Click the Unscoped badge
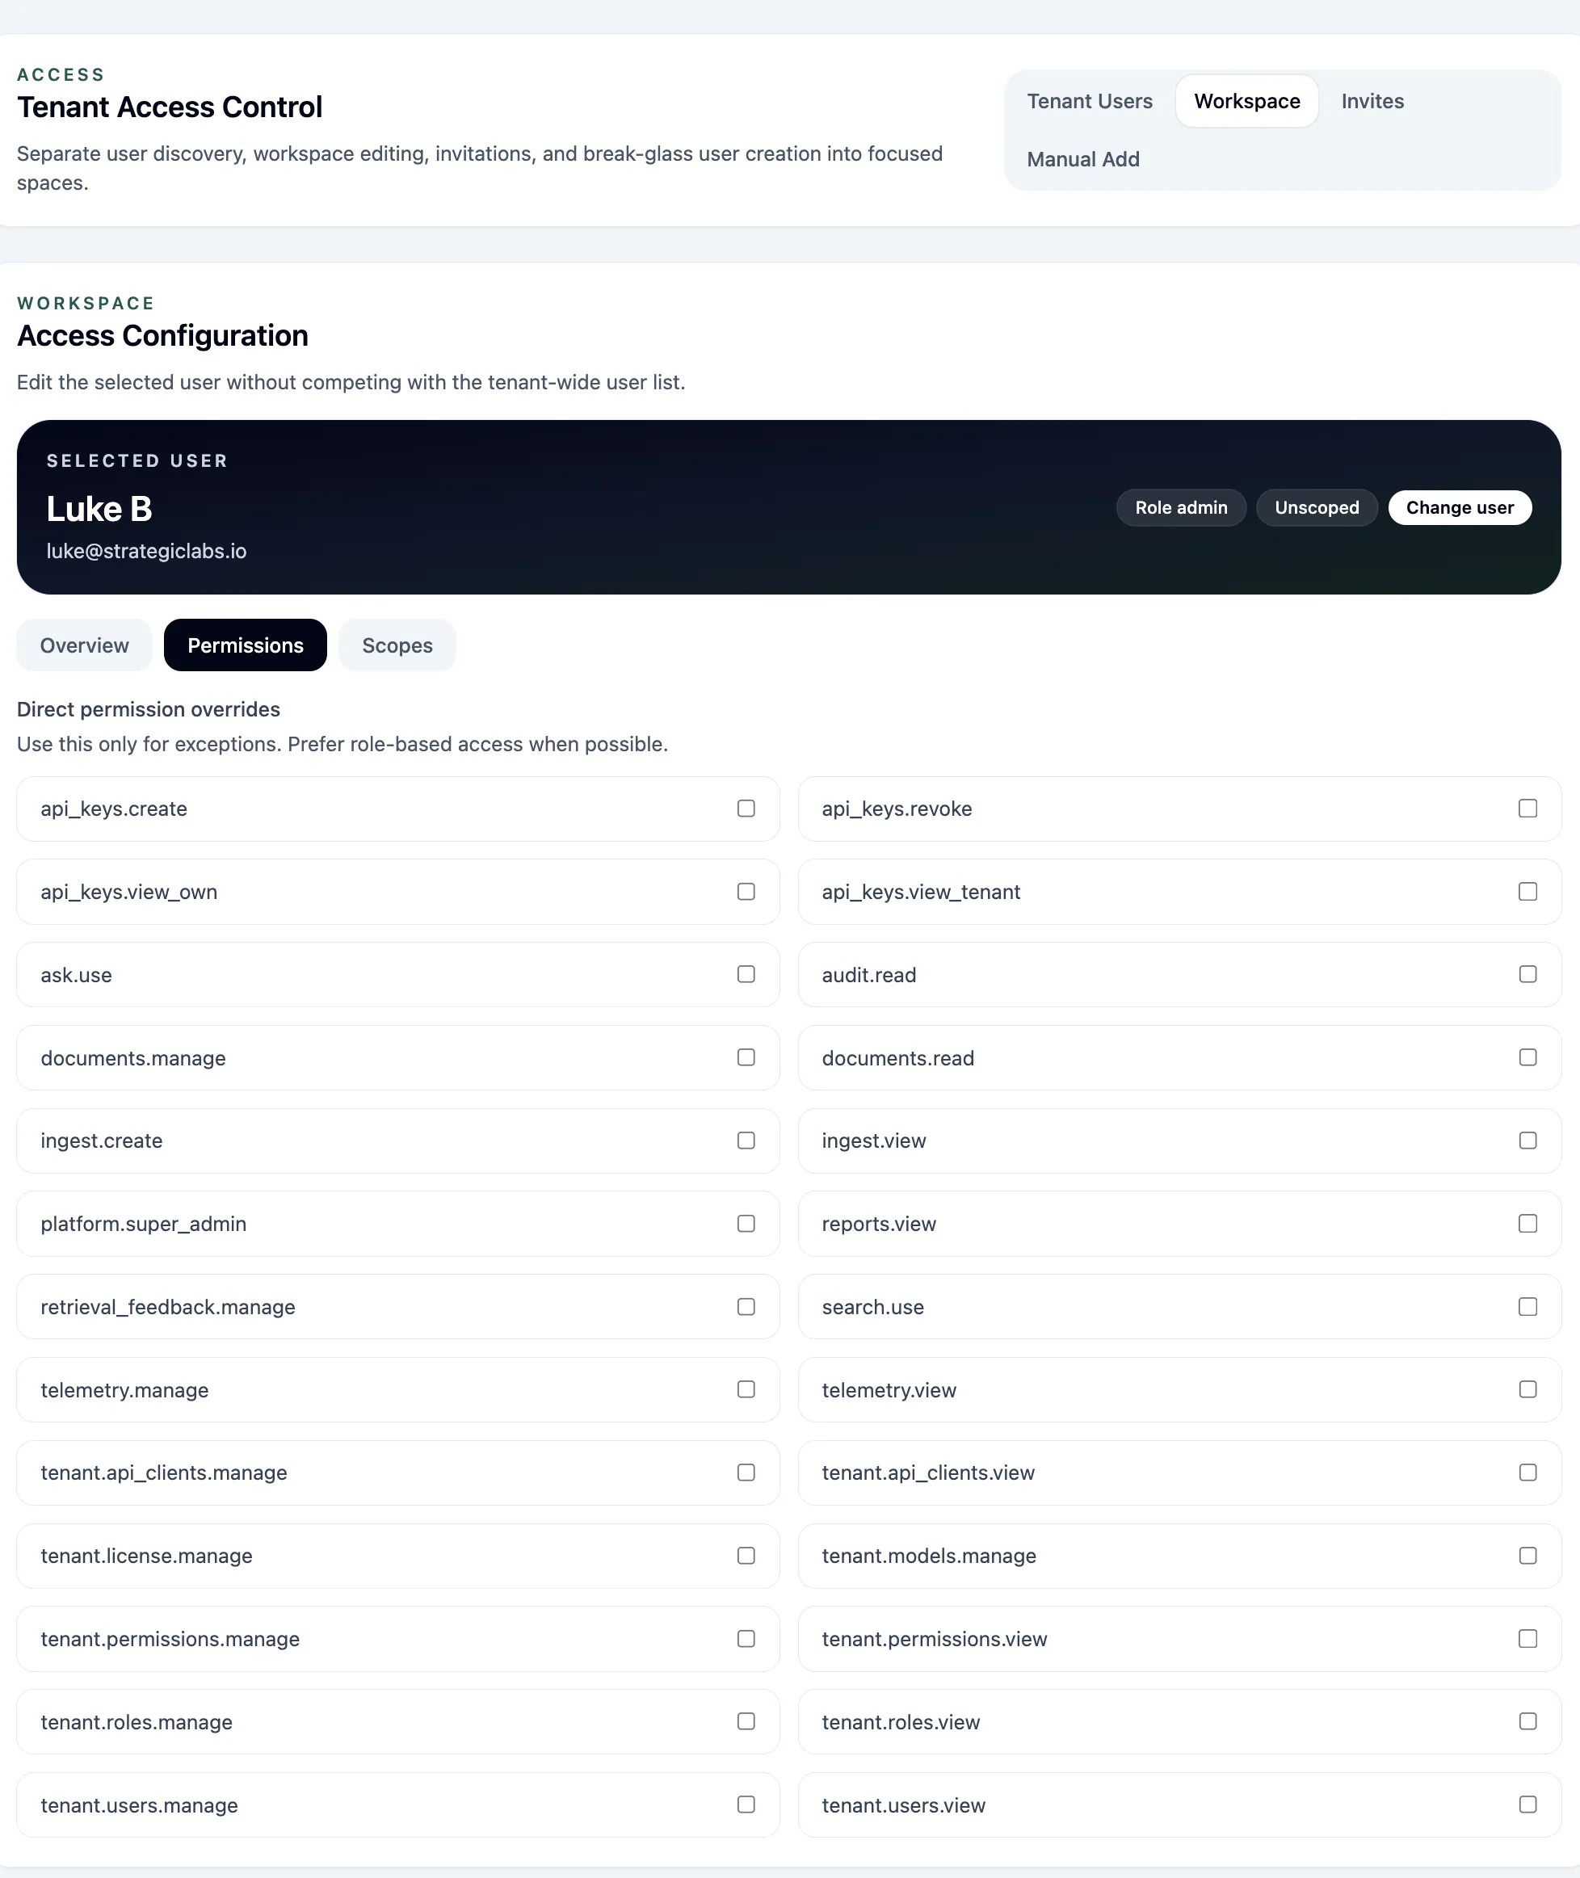 click(x=1316, y=507)
